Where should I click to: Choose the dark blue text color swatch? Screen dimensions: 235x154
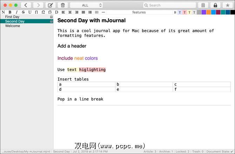[228, 12]
